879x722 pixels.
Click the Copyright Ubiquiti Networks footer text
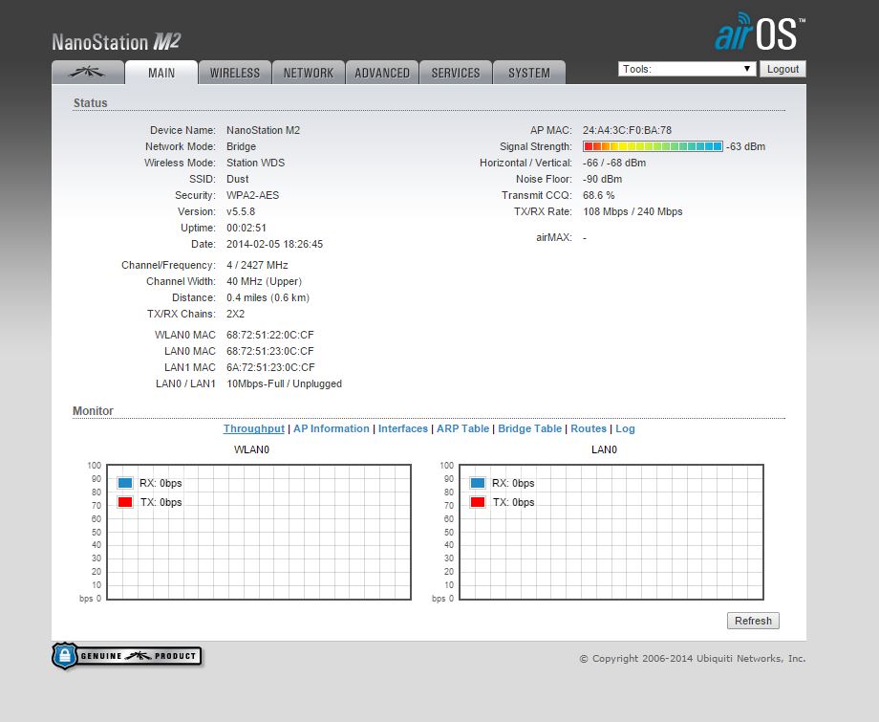pyautogui.click(x=693, y=658)
